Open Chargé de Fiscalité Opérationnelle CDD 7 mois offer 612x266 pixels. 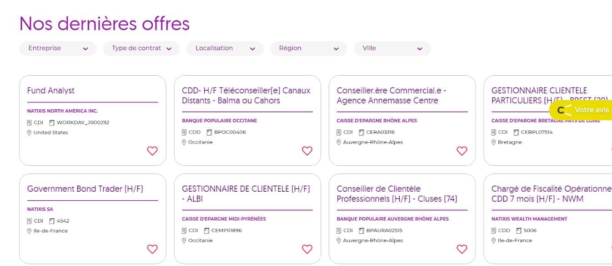(552, 194)
